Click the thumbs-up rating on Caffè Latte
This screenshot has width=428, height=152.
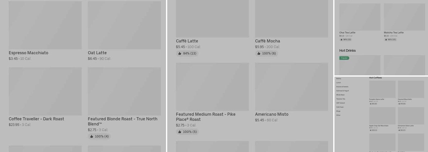187,54
